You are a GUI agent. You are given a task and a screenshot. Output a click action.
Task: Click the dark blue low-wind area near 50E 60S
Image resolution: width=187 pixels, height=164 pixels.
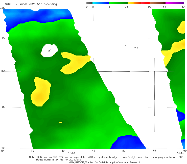(x=128, y=142)
